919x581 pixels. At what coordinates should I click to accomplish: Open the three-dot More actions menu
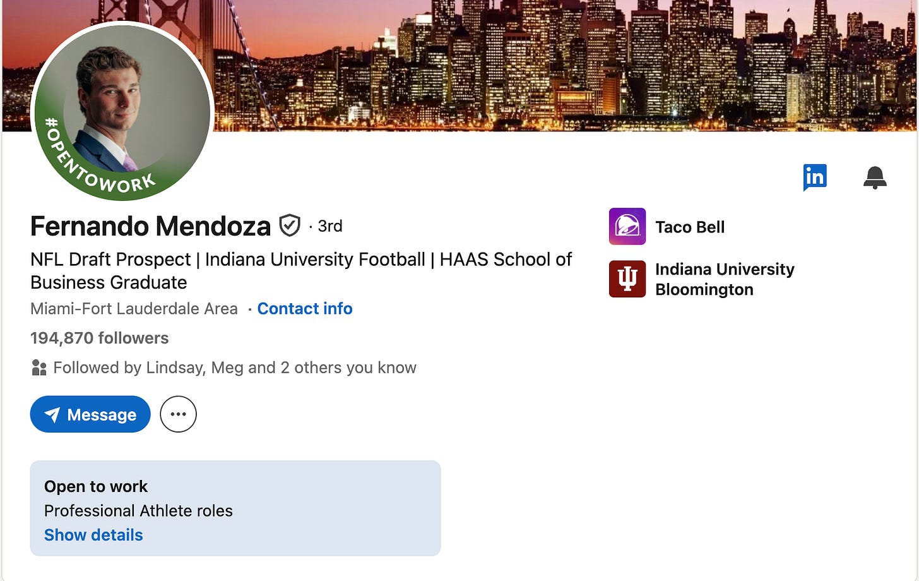178,414
